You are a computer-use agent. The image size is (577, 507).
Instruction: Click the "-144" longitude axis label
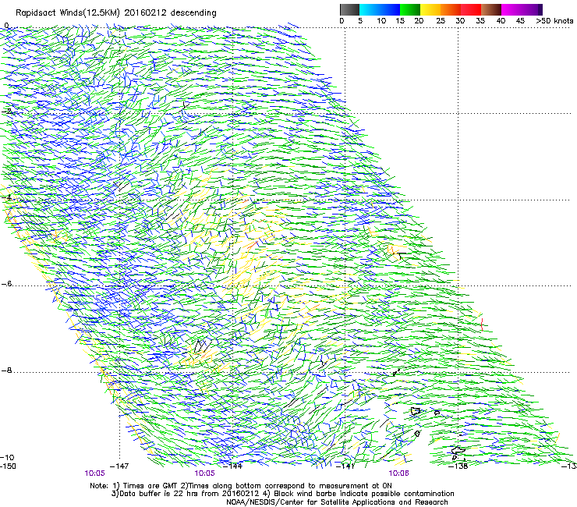click(x=232, y=466)
